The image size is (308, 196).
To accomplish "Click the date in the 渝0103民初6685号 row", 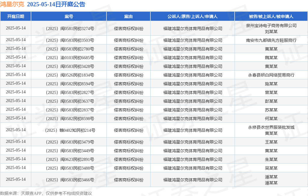I will [x=16, y=57].
